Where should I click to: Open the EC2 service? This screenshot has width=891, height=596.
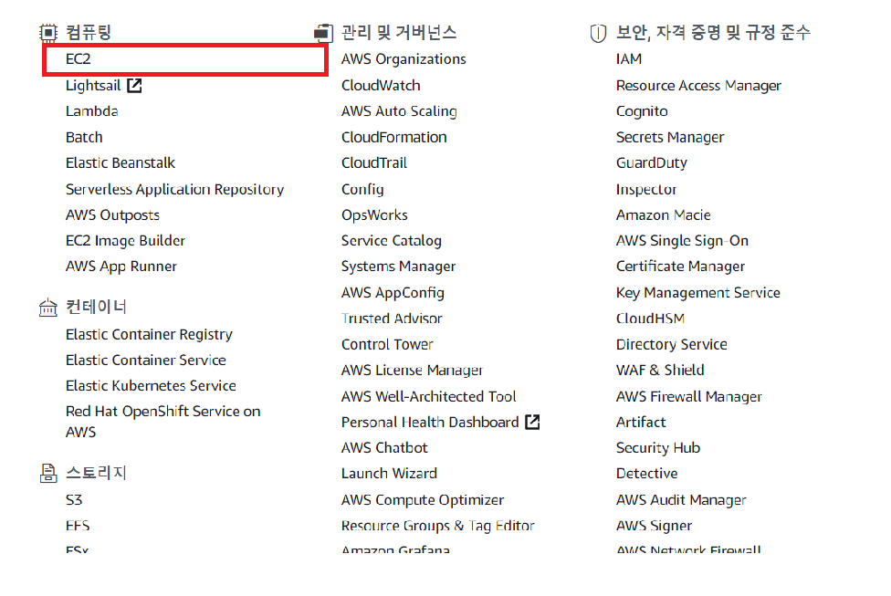(x=78, y=59)
